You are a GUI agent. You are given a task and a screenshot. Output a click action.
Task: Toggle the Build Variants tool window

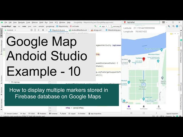[1, 104]
